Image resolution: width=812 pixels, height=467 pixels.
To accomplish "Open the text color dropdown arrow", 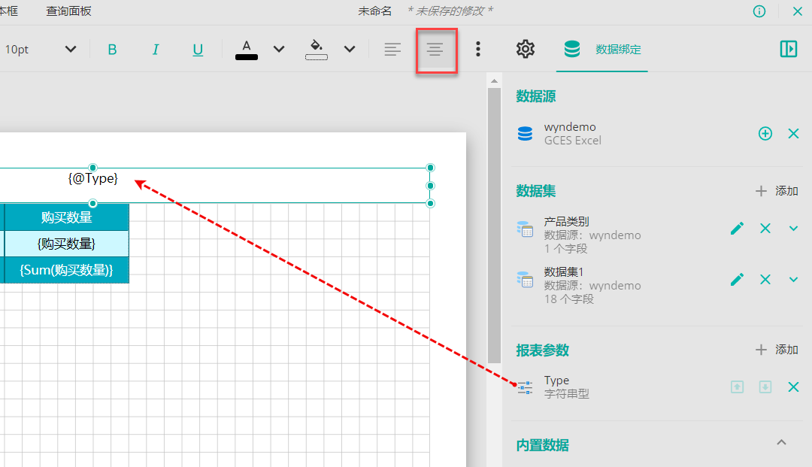I will pyautogui.click(x=279, y=50).
